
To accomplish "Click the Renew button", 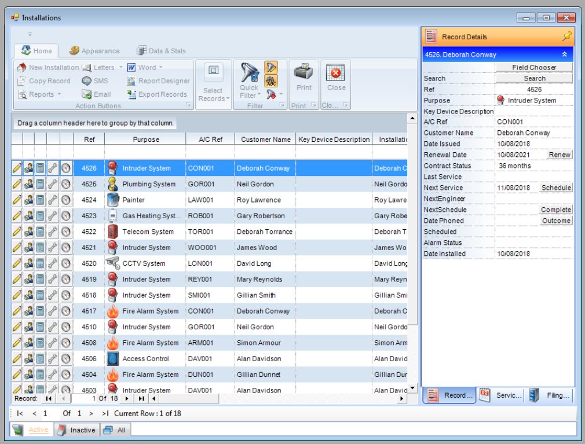I will pyautogui.click(x=560, y=155).
